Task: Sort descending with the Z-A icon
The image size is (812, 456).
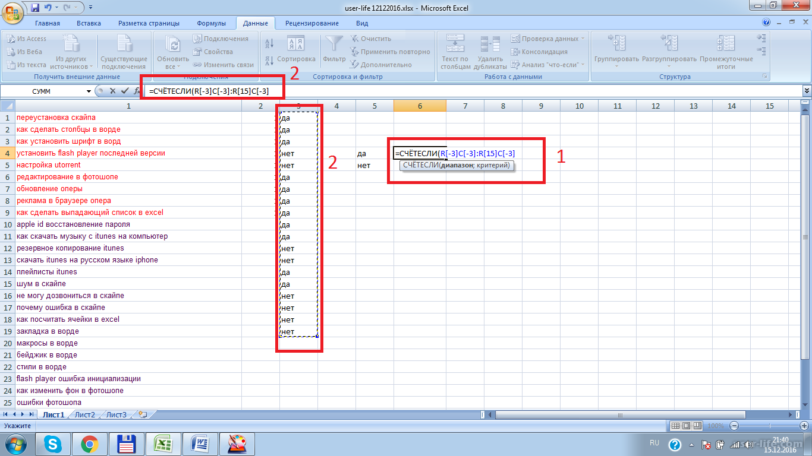Action: point(269,61)
